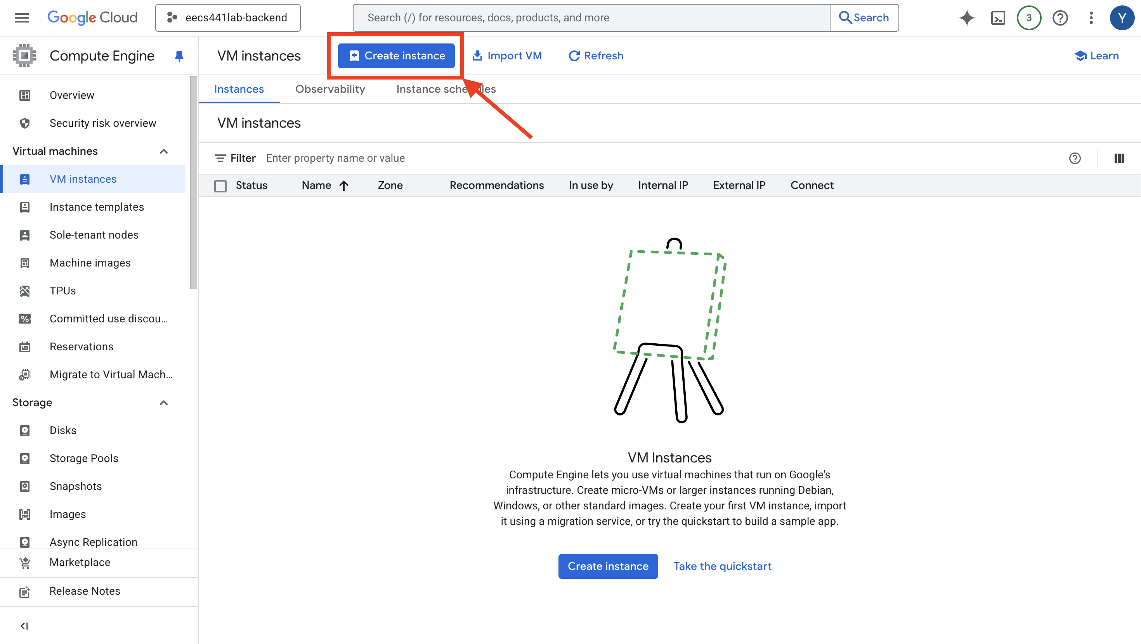Collapse the Virtual machines section
The width and height of the screenshot is (1141, 644).
point(163,151)
